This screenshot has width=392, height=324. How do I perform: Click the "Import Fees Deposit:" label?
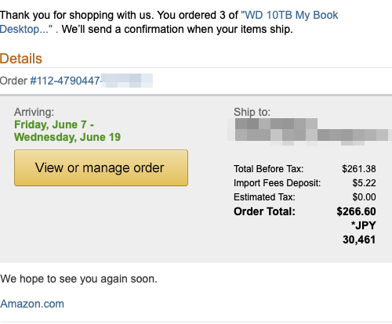tap(277, 183)
